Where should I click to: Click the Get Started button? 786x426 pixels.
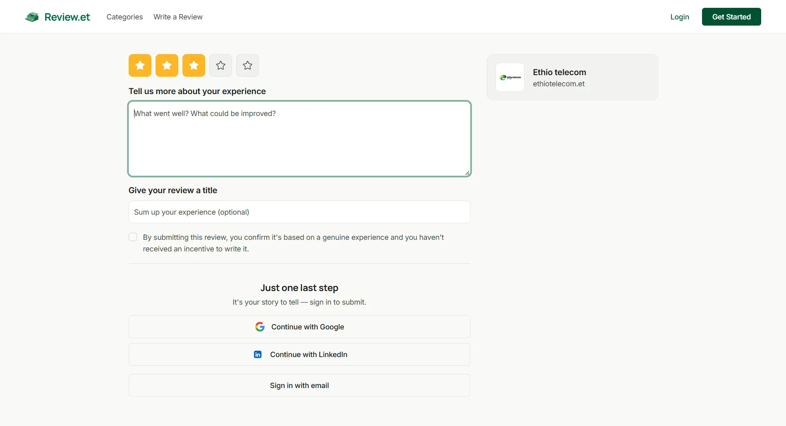pos(731,17)
